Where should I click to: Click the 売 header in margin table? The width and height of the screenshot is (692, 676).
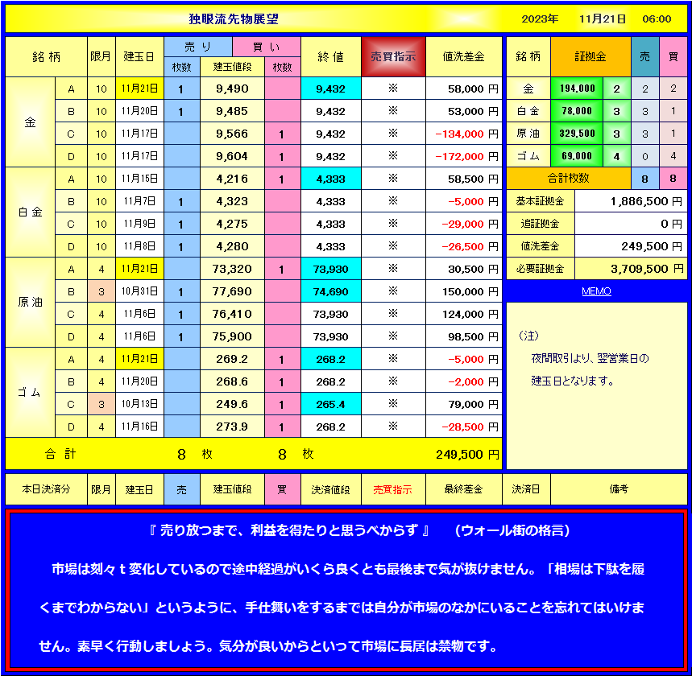(x=644, y=56)
